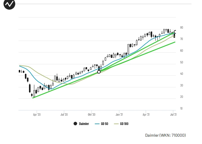Screen dimensions: 202x144
Task: Click the 10 value on the price axis
Action: point(182,108)
